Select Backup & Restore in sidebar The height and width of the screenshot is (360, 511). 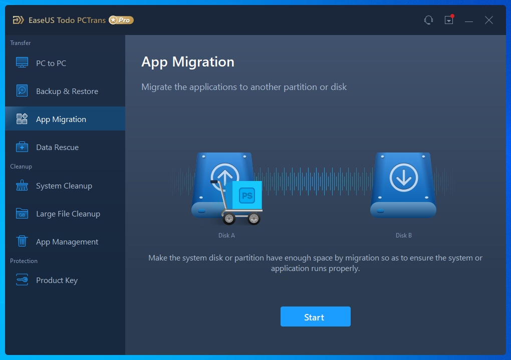[65, 91]
